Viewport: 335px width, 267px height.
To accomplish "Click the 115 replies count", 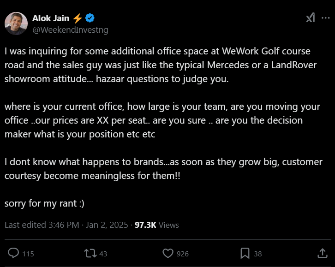I will [x=28, y=254].
